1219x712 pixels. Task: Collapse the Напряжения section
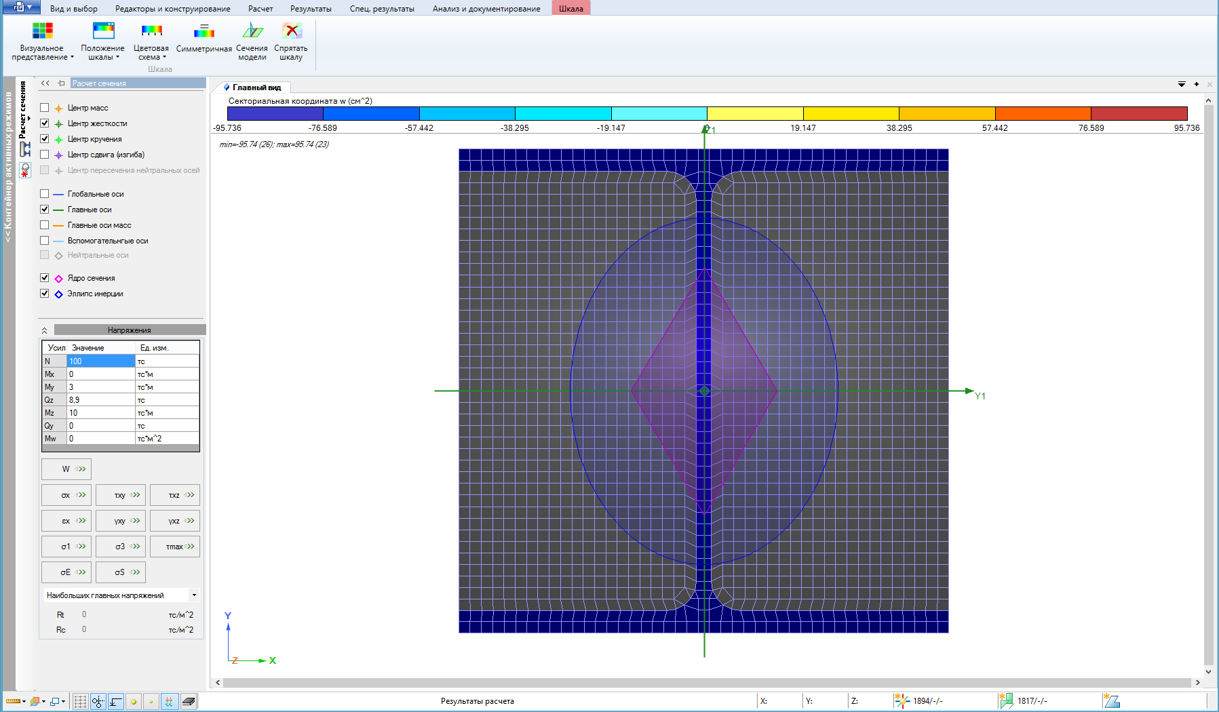[x=45, y=330]
